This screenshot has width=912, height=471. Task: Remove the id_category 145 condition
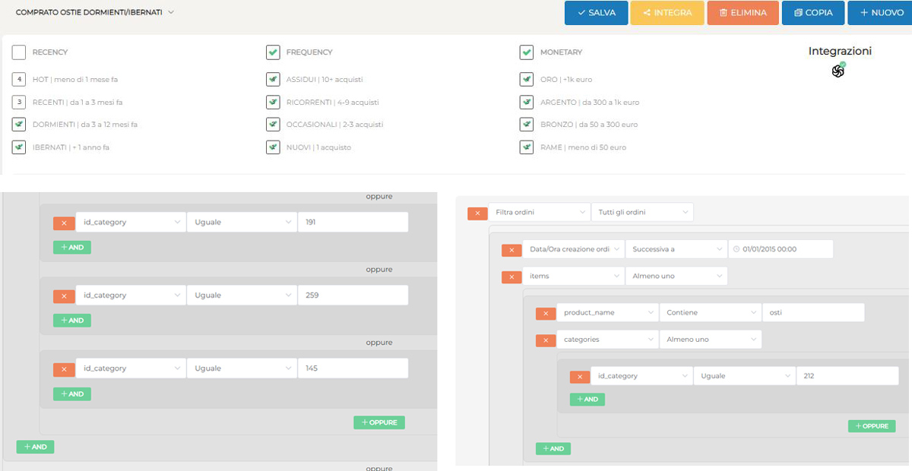click(63, 369)
